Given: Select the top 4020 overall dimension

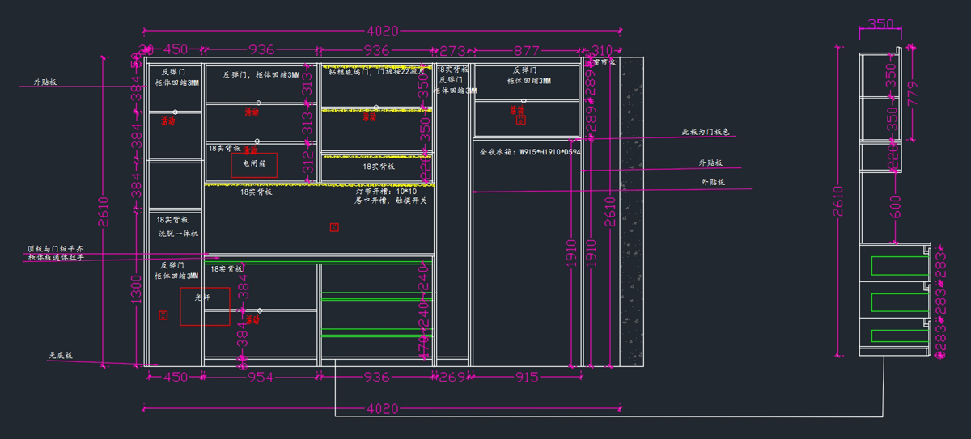Looking at the screenshot, I should (x=383, y=32).
